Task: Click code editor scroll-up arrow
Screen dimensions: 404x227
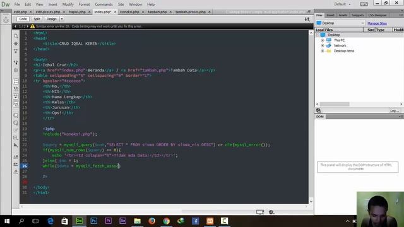Action: click(311, 33)
